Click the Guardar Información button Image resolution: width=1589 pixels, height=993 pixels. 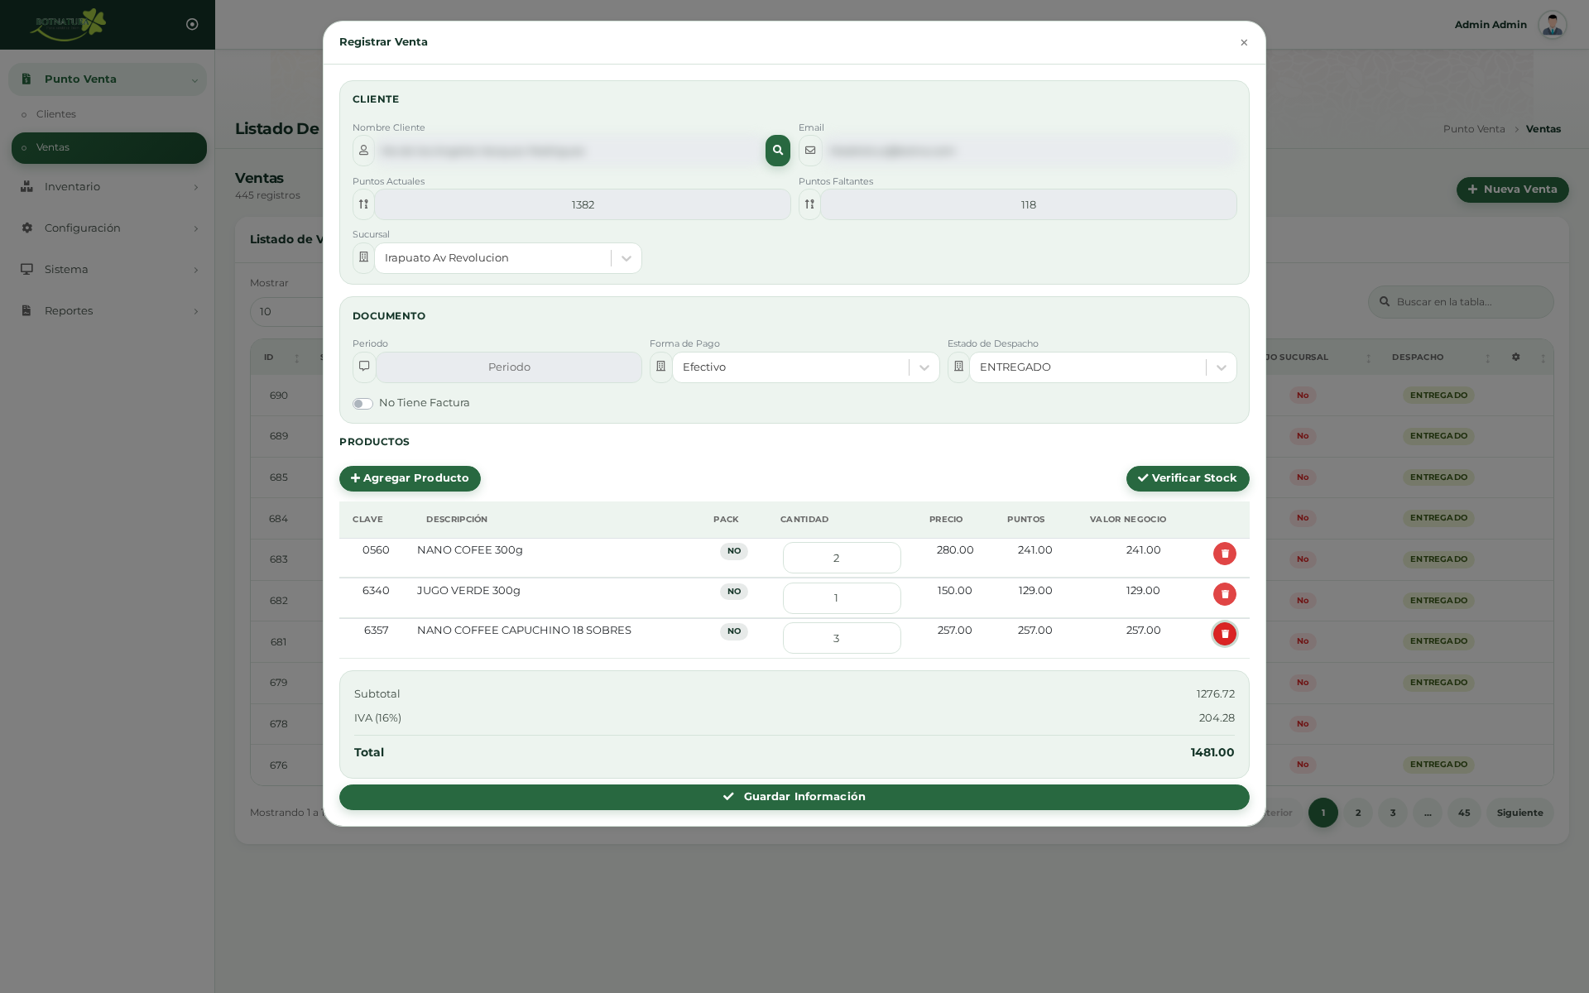[794, 797]
